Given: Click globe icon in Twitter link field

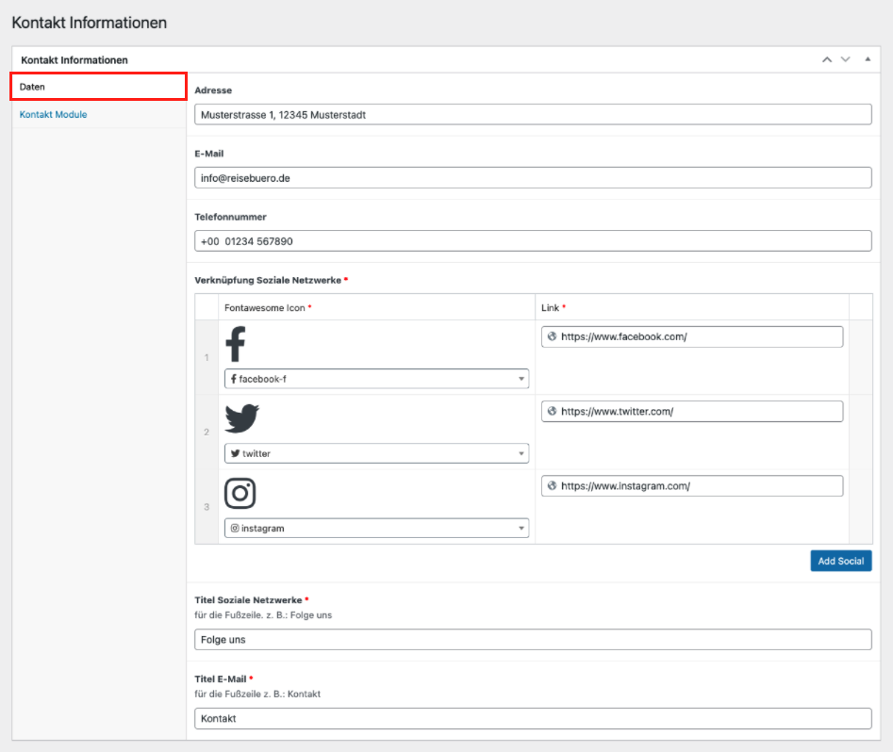Looking at the screenshot, I should 552,411.
